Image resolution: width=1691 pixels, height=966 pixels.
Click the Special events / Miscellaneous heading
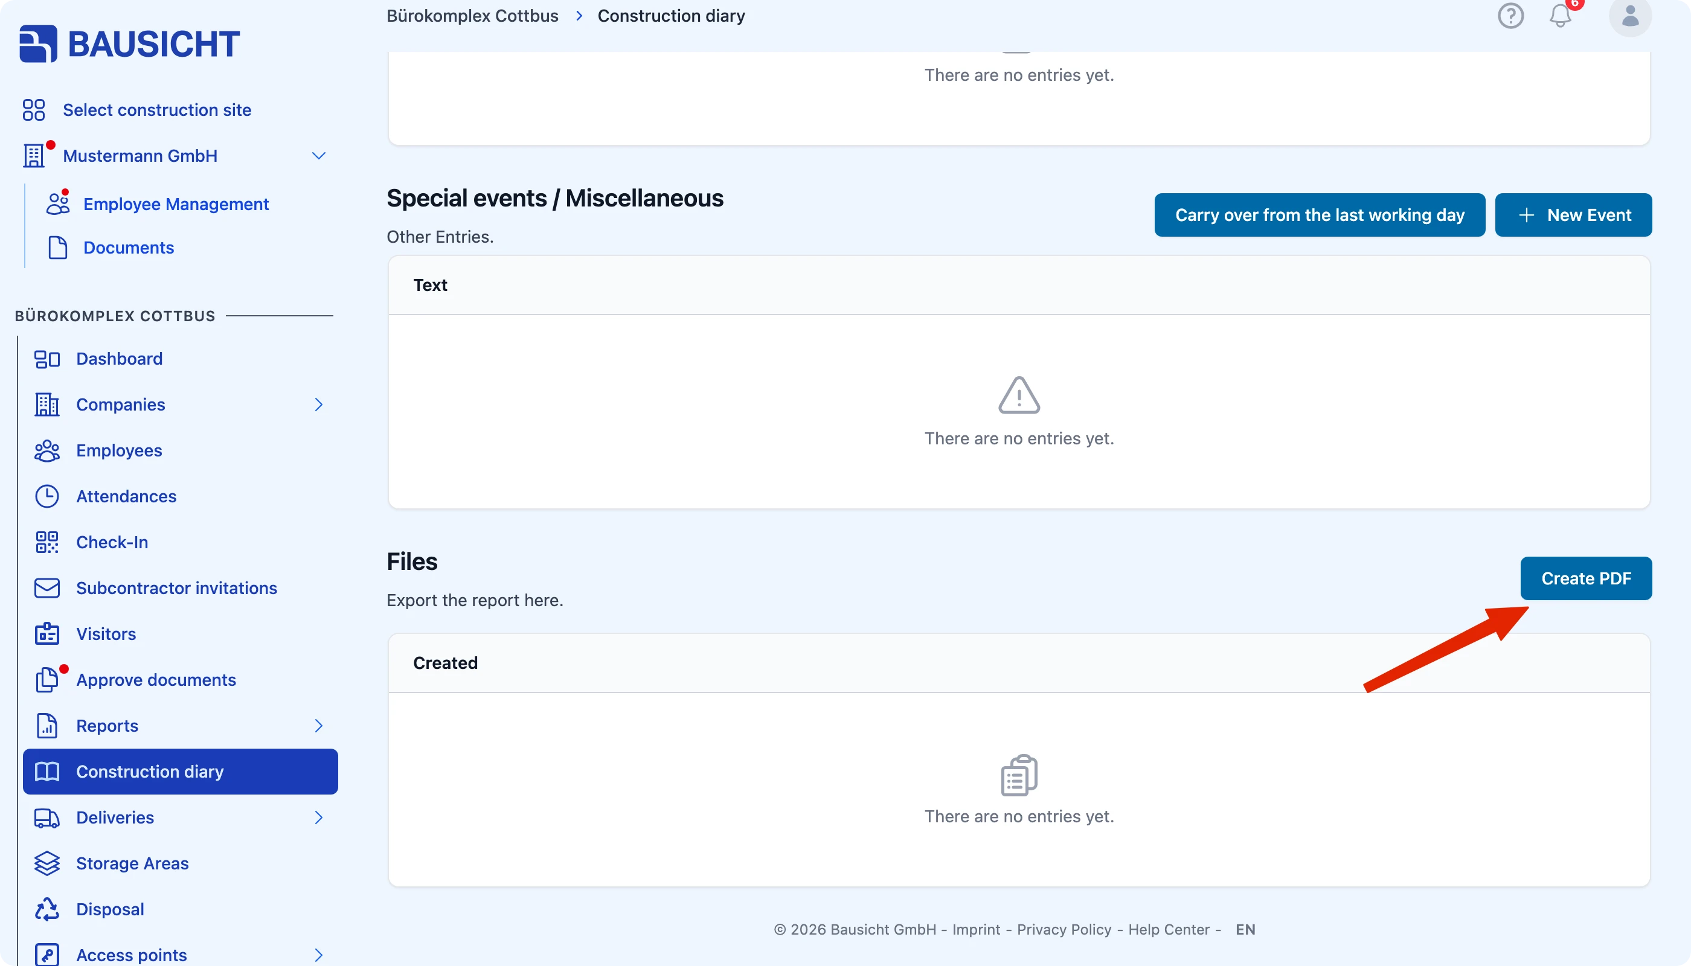(555, 197)
